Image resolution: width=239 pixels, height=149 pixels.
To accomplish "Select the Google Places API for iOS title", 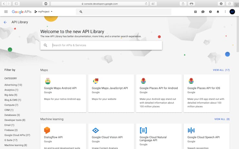I will 204,88.
